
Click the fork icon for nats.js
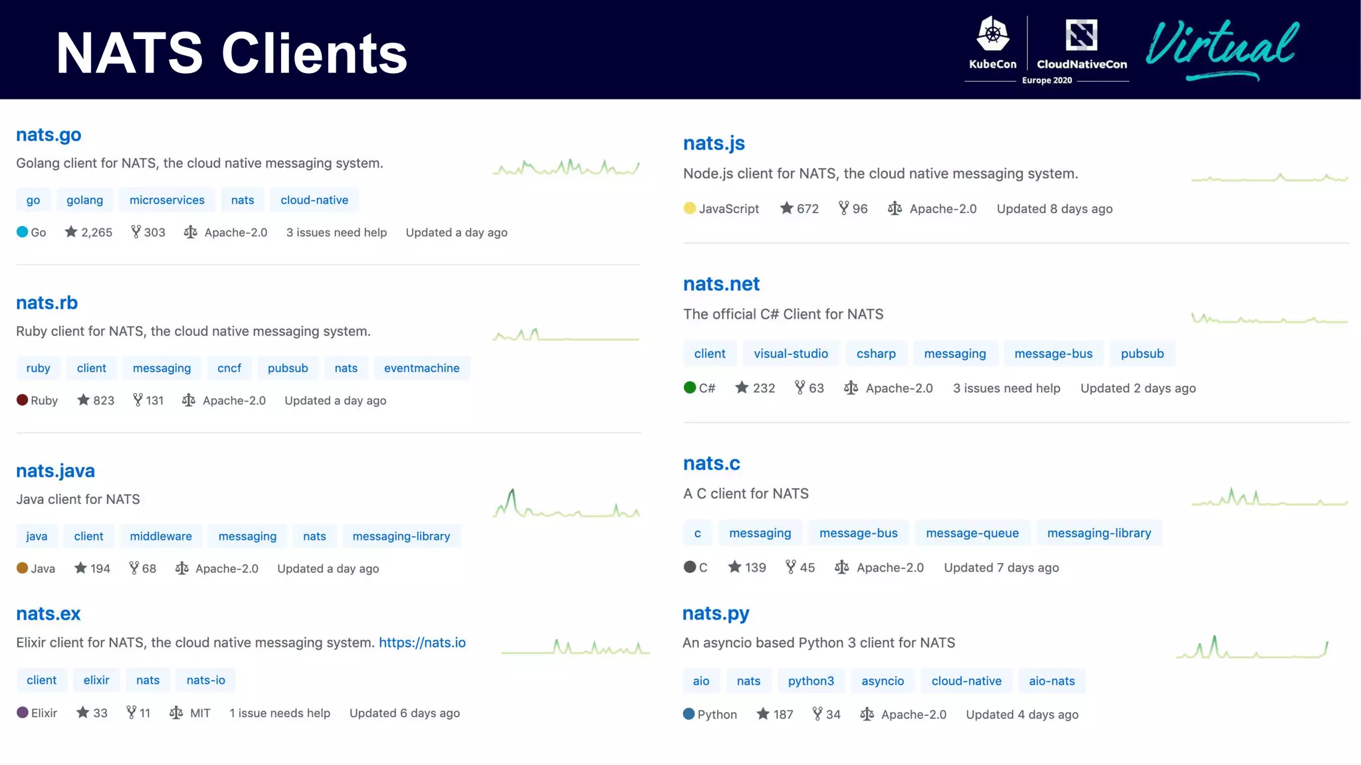pos(843,208)
